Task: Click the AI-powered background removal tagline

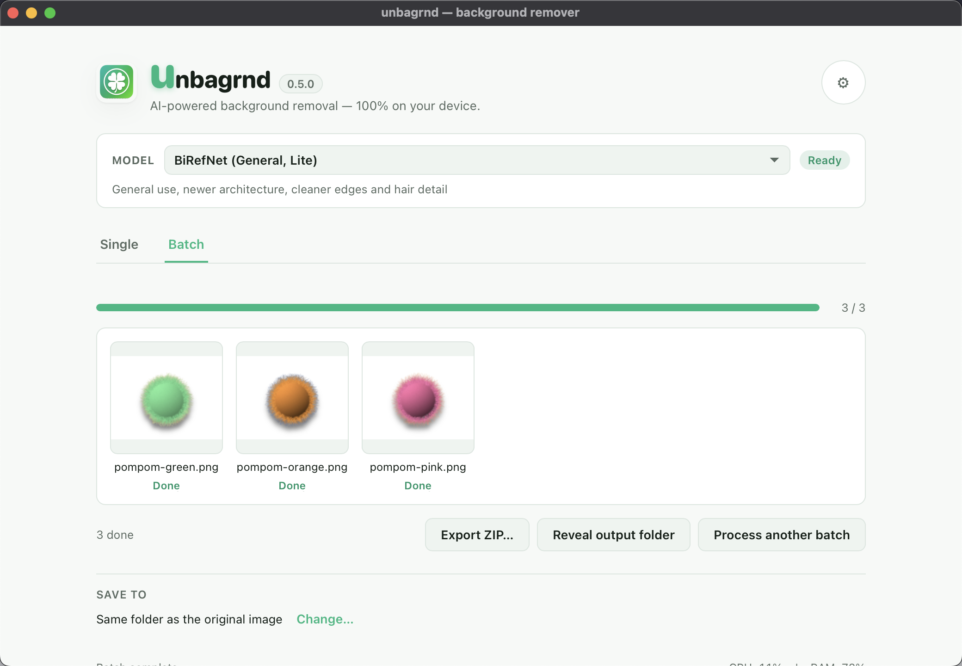Action: [315, 106]
